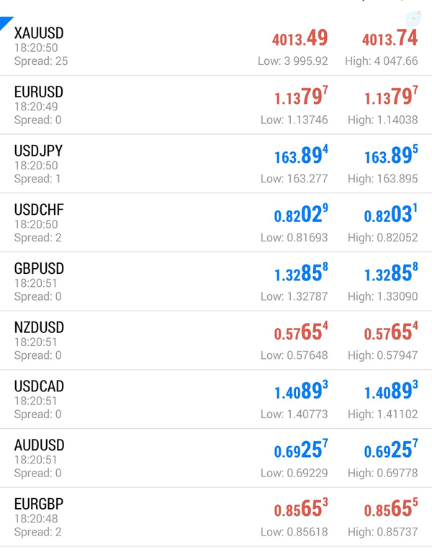The width and height of the screenshot is (432, 555).
Task: Tap XAUUSD bid price 4013.49
Action: 300,38
